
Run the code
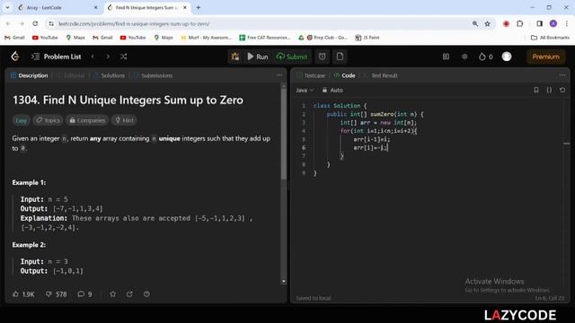258,57
